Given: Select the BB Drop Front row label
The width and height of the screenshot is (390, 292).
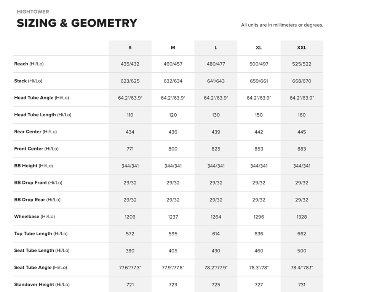Looking at the screenshot, I should point(38,182).
